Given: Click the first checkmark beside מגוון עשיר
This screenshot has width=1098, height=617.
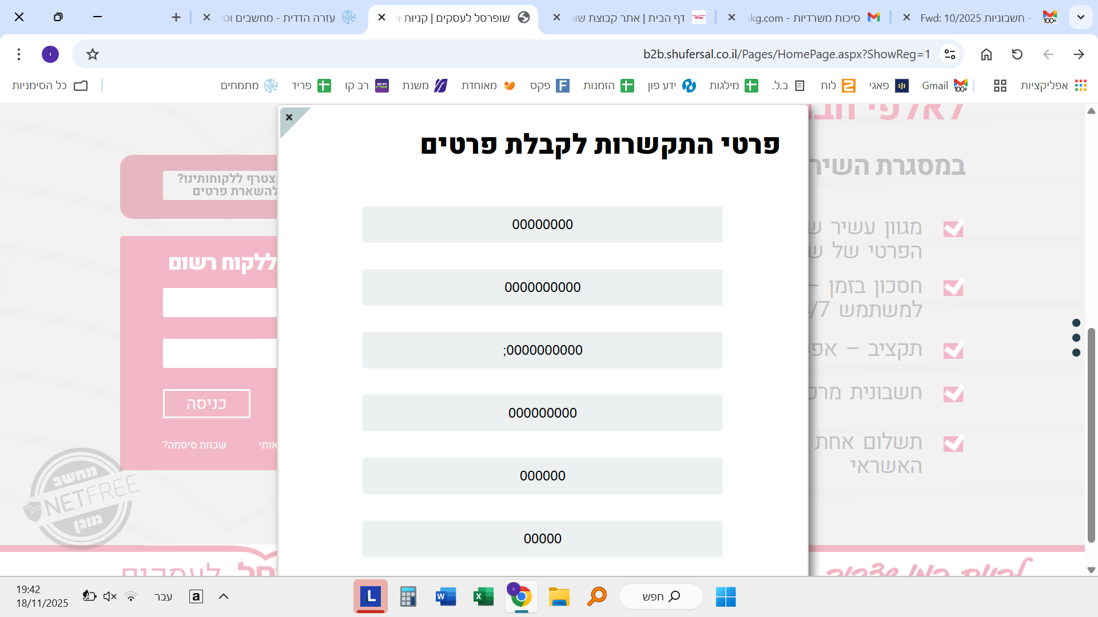Looking at the screenshot, I should click(x=953, y=229).
